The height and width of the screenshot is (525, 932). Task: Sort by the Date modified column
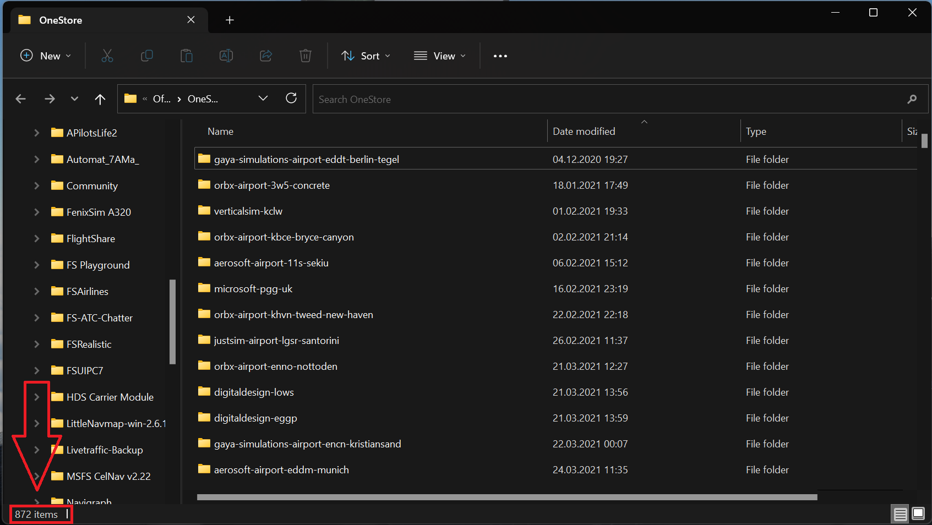tap(584, 132)
